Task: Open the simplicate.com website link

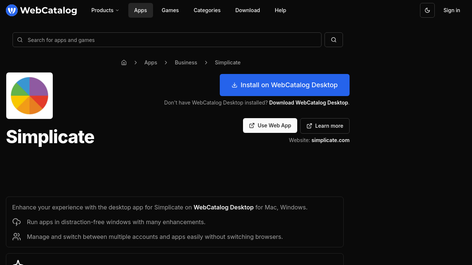Action: (330, 140)
